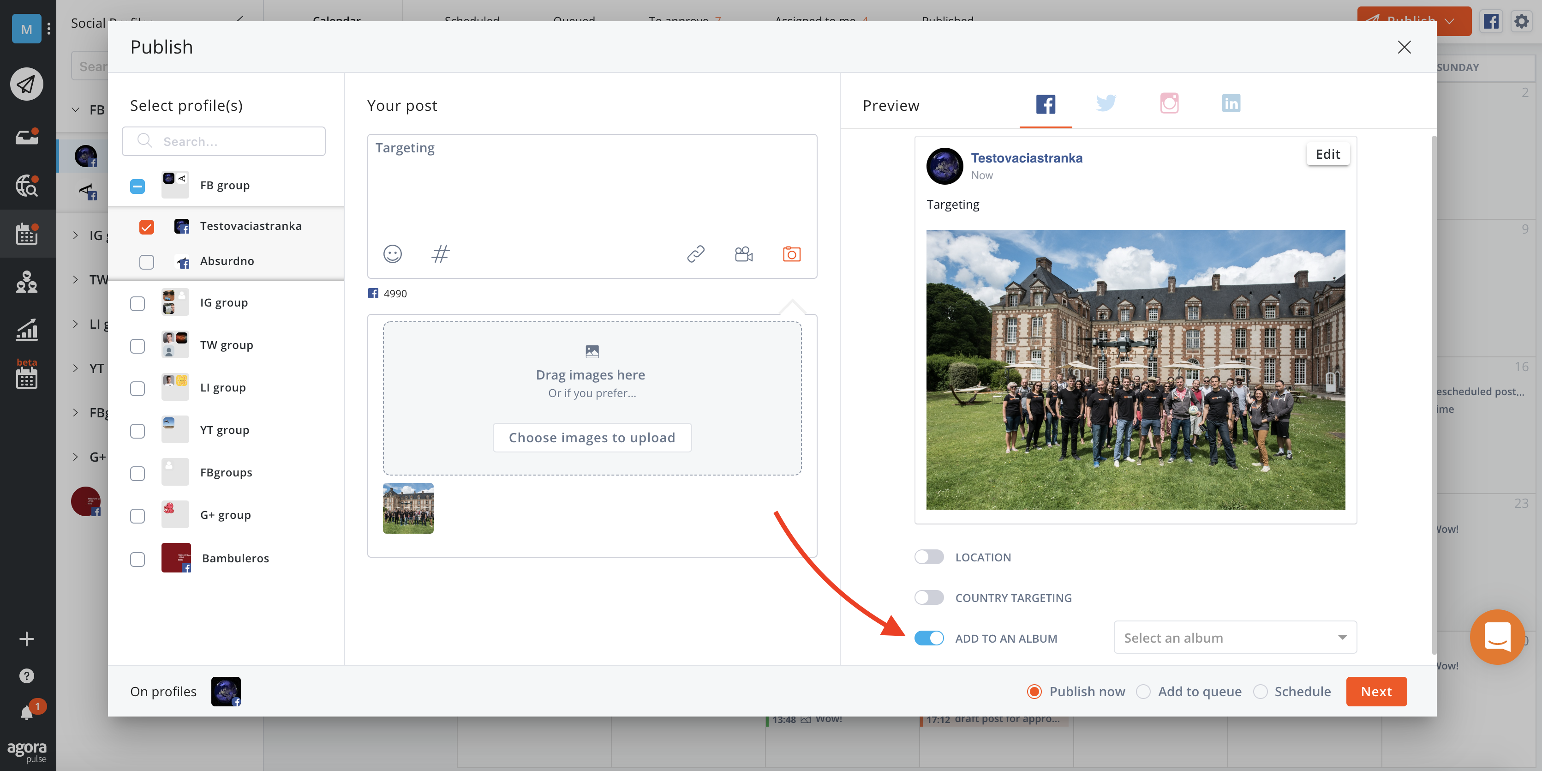The width and height of the screenshot is (1542, 771).
Task: Choose the Add to queue option
Action: [1143, 692]
